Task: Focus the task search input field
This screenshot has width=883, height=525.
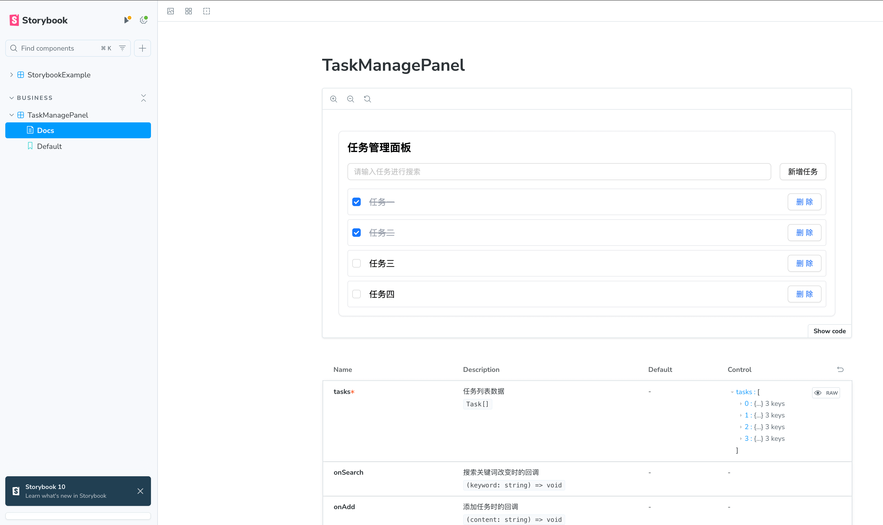Action: point(559,172)
